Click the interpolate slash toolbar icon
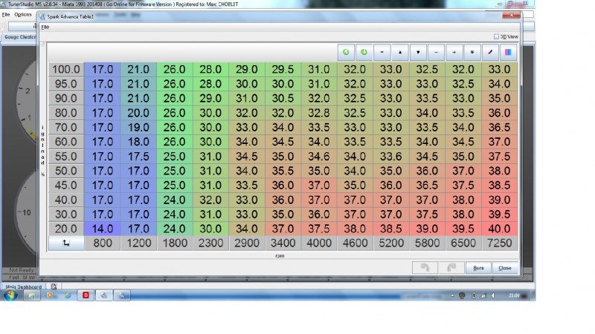 coord(490,52)
